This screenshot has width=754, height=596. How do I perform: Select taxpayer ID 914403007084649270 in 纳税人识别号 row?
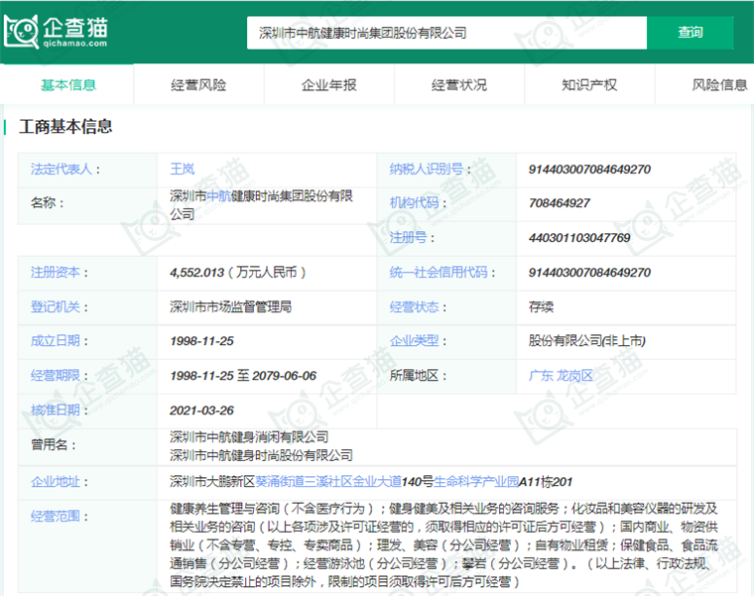[x=589, y=170]
